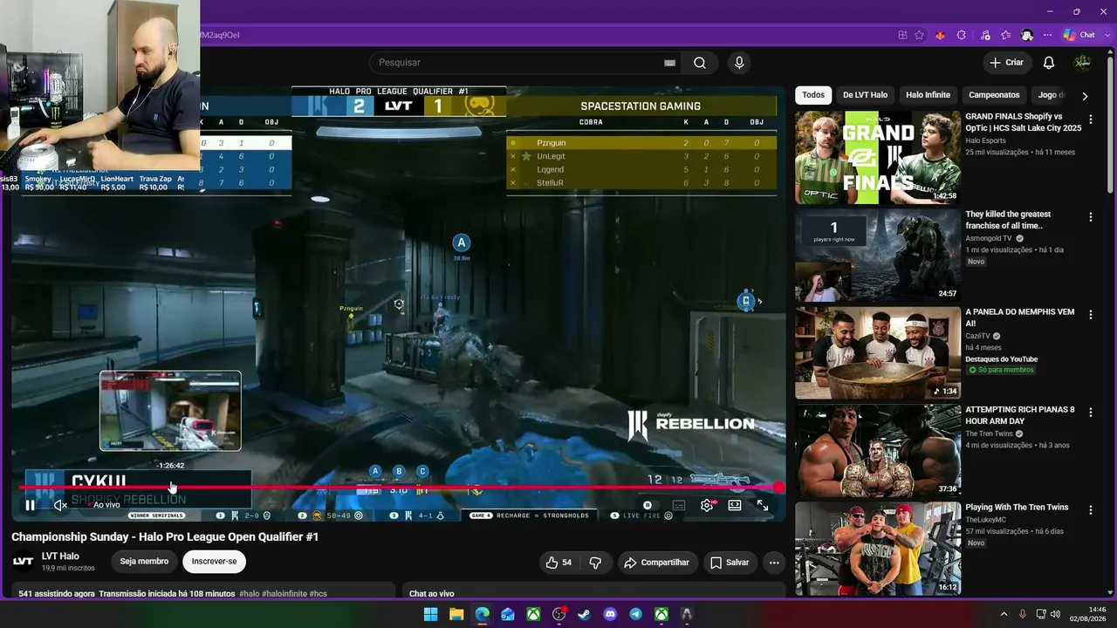The height and width of the screenshot is (628, 1117).
Task: Open the 'Criar' create menu
Action: click(x=1007, y=63)
